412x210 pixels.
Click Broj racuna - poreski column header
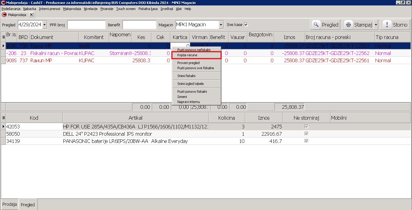[340, 37]
